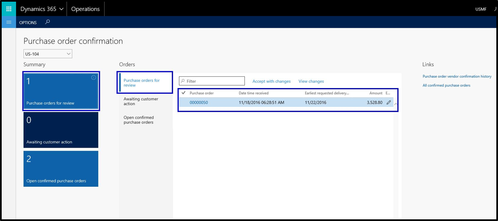Click inside the Filter search field
This screenshot has height=221, width=498.
(214, 81)
